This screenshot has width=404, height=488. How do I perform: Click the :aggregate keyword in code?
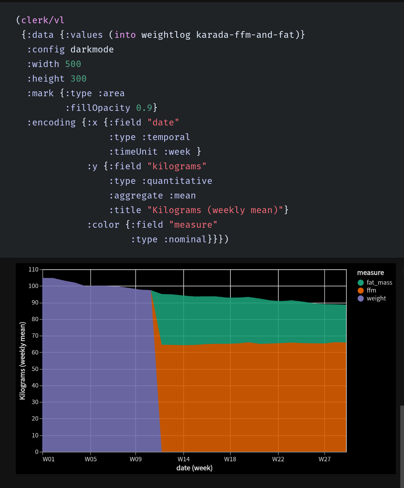point(136,195)
